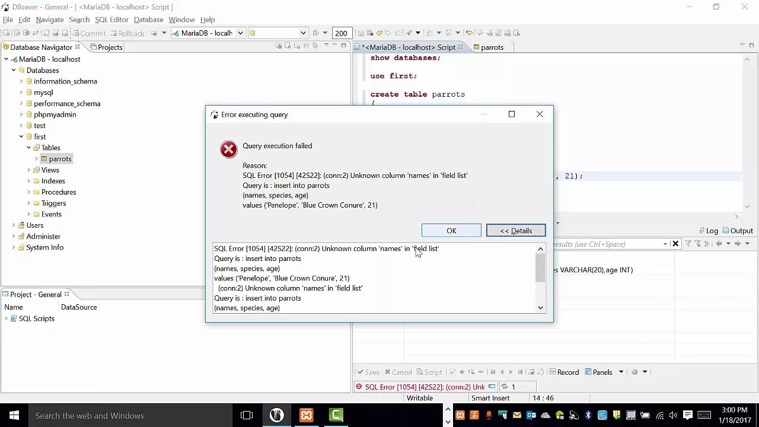Open the File menu

click(8, 20)
